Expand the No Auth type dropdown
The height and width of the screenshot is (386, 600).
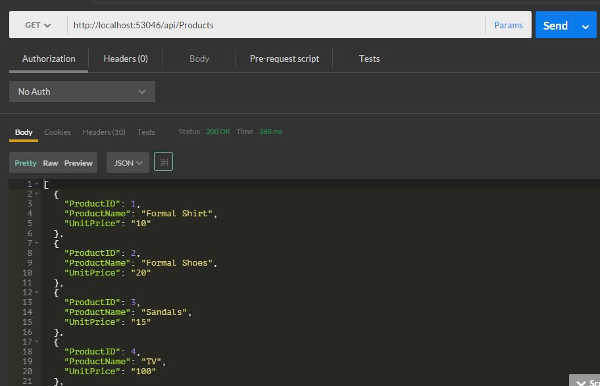[x=82, y=91]
